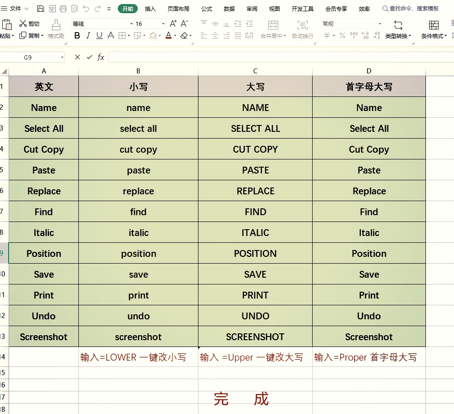Image resolution: width=454 pixels, height=414 pixels.
Task: Toggle middle vertical alignment
Action: 215,24
